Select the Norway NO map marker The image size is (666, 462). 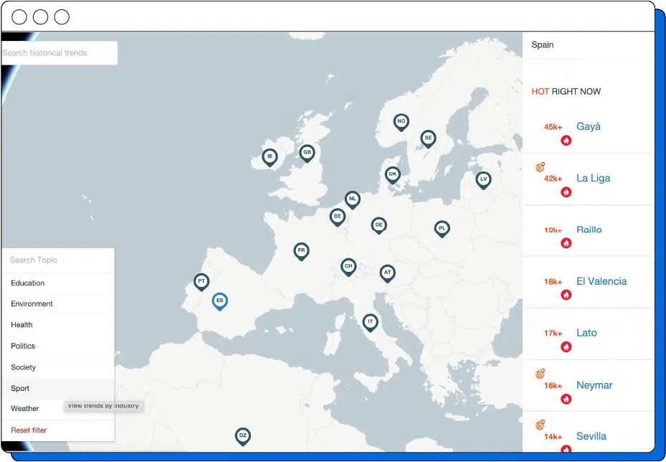pos(401,122)
